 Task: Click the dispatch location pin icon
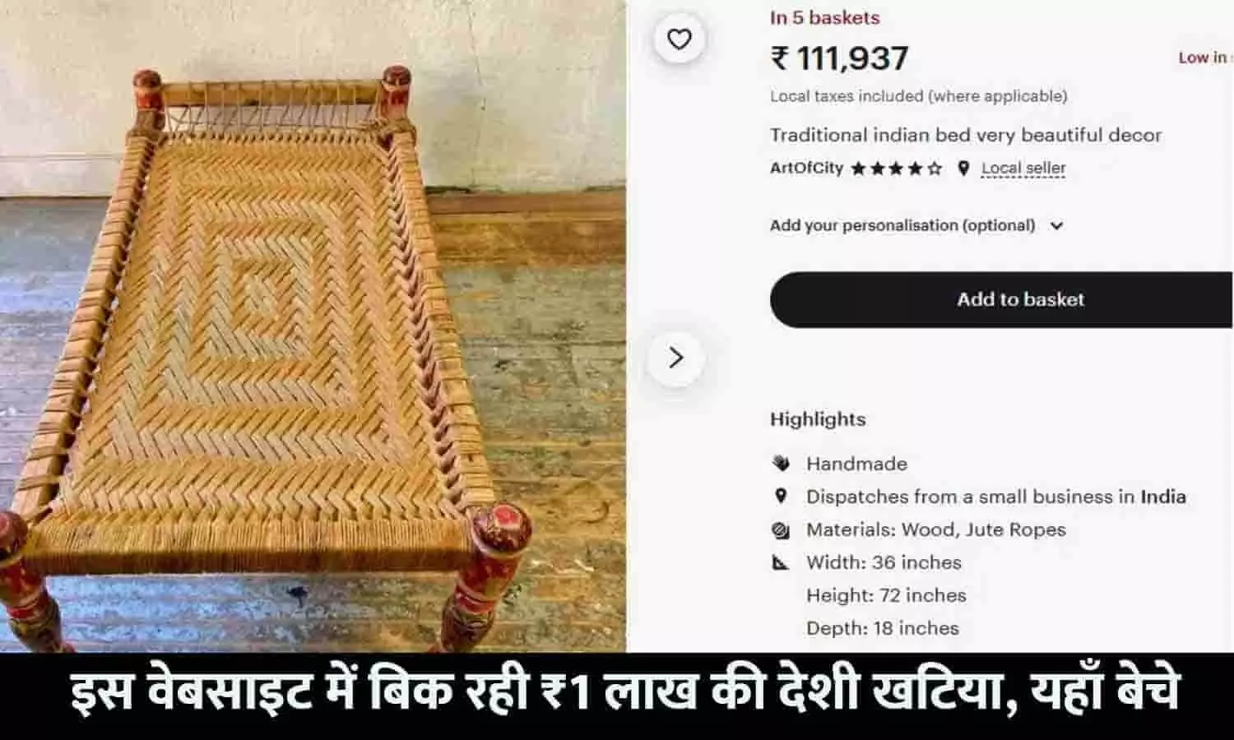pyautogui.click(x=781, y=496)
